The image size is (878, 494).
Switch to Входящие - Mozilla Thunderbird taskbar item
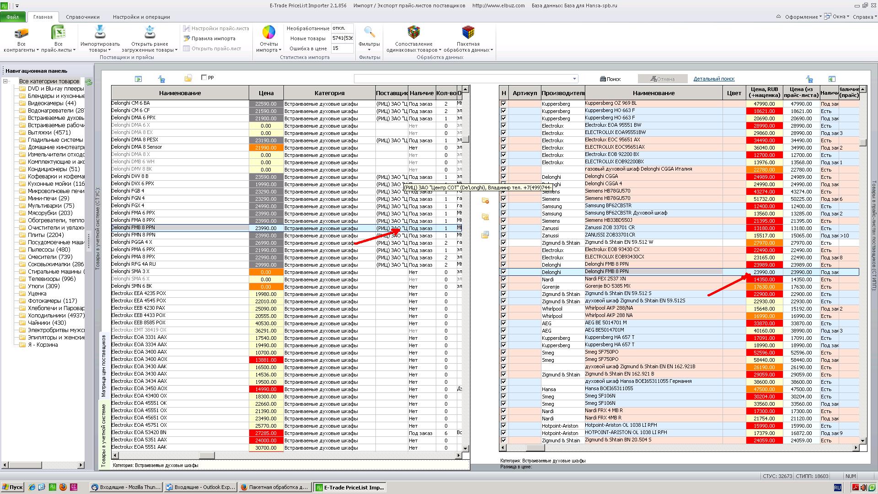[x=126, y=487]
